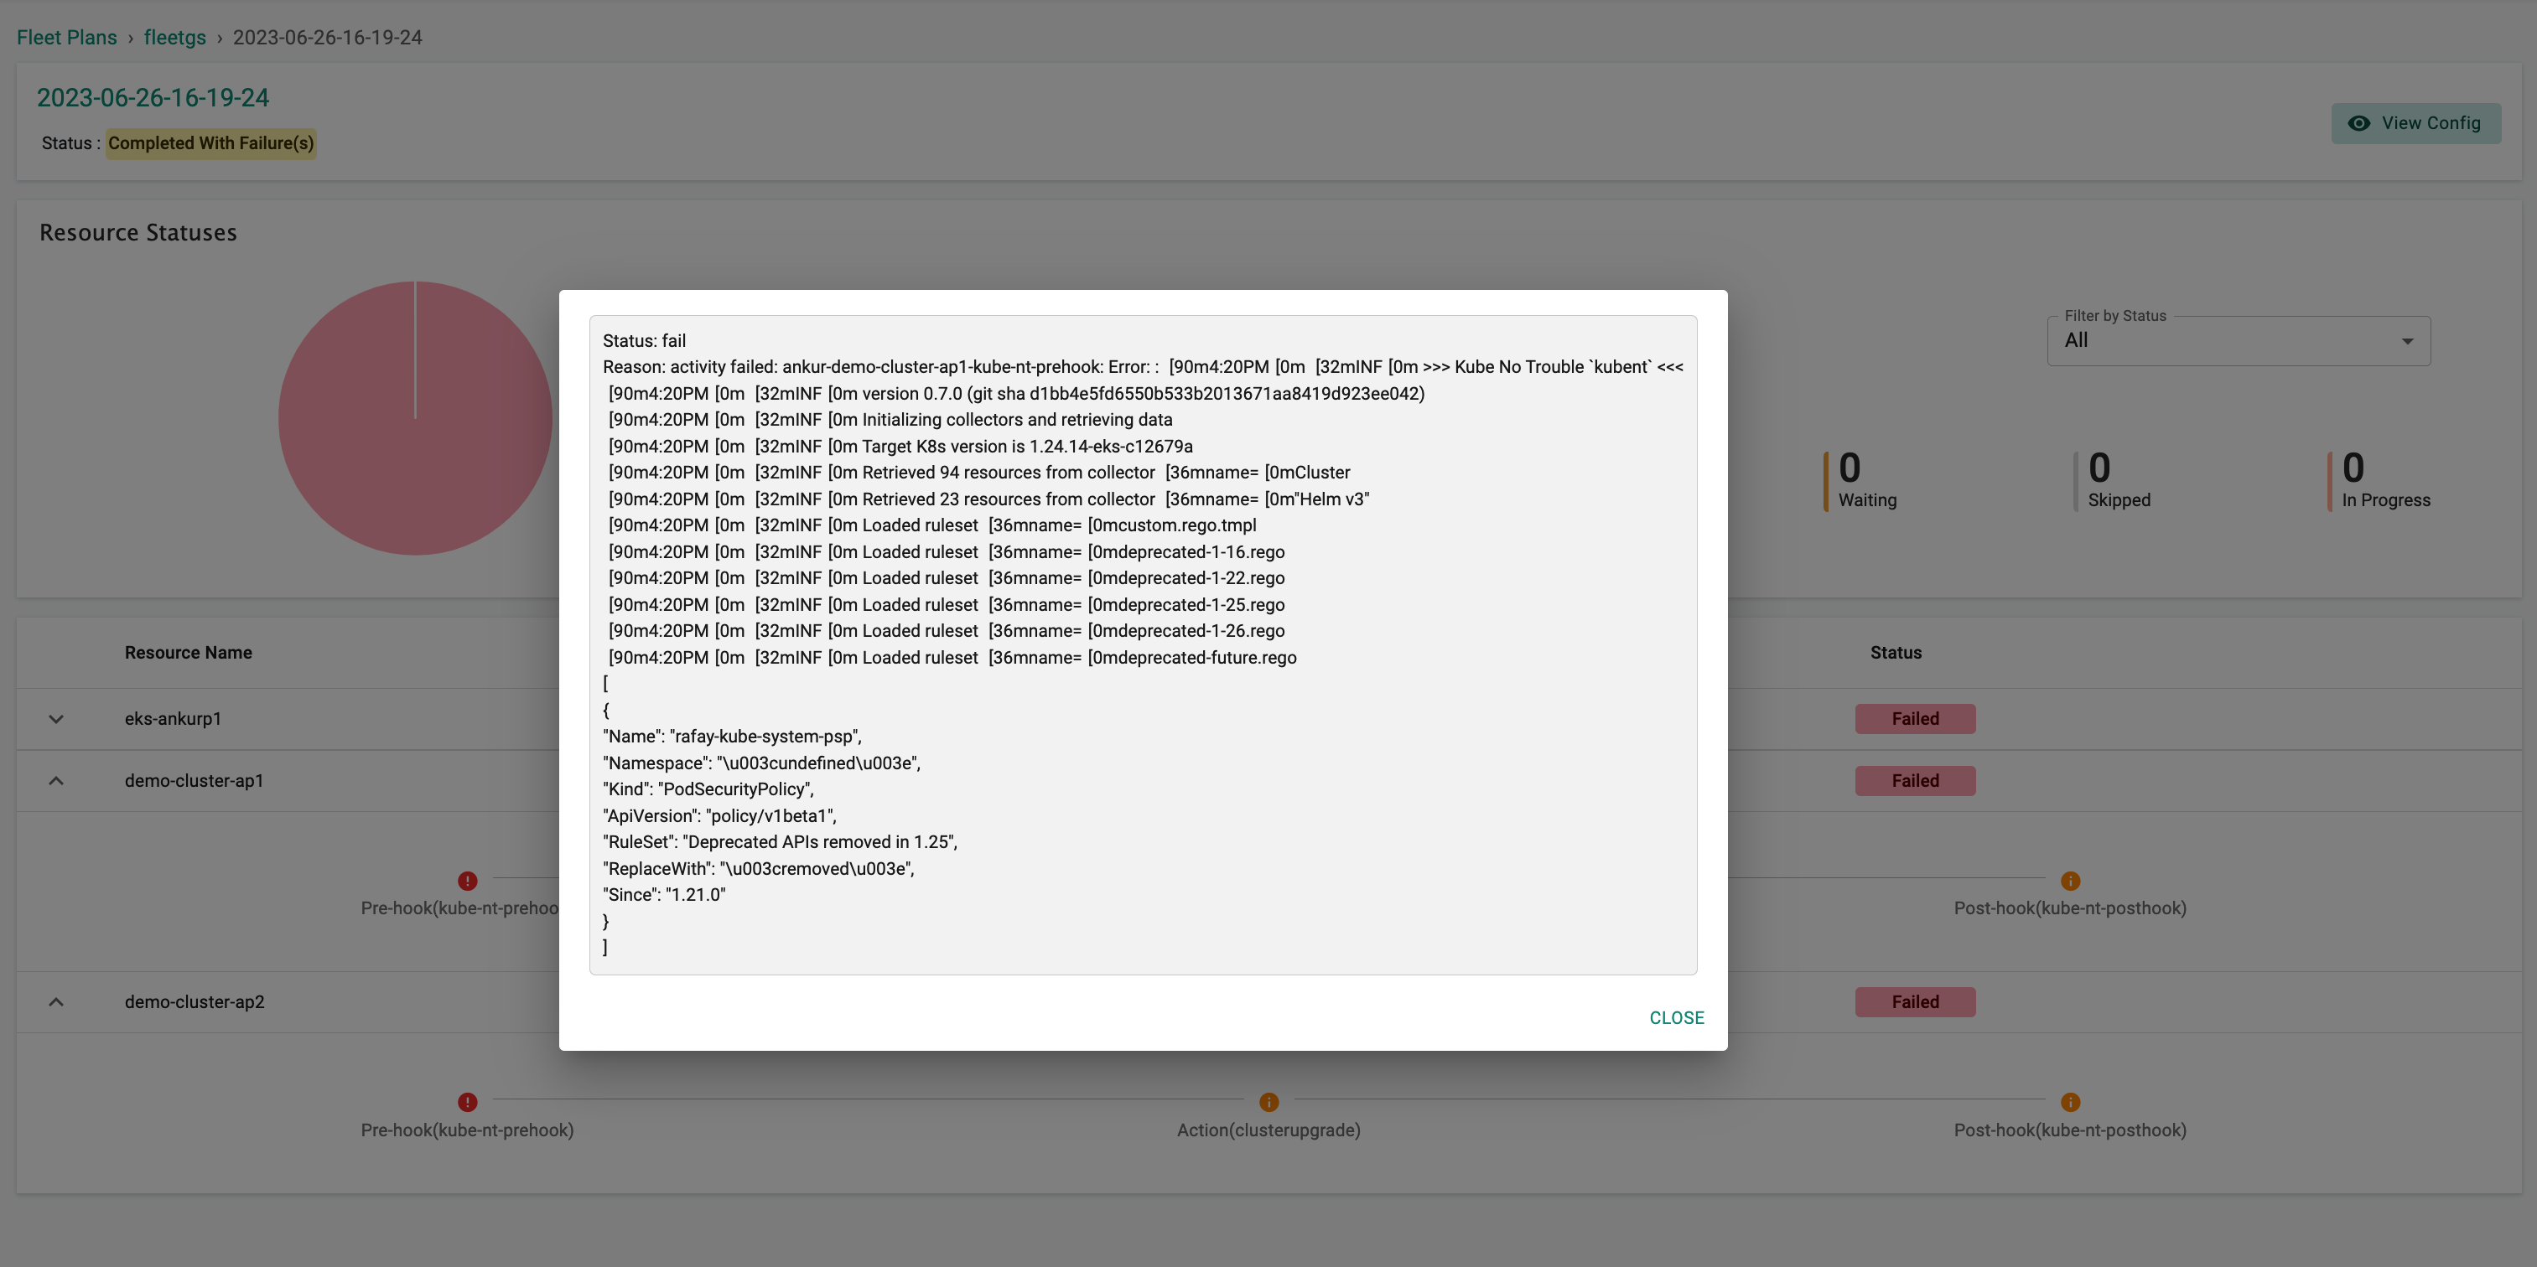Image resolution: width=2537 pixels, height=1267 pixels.
Task: Click the failed status icon for eks-ankurp1
Action: tap(1914, 718)
